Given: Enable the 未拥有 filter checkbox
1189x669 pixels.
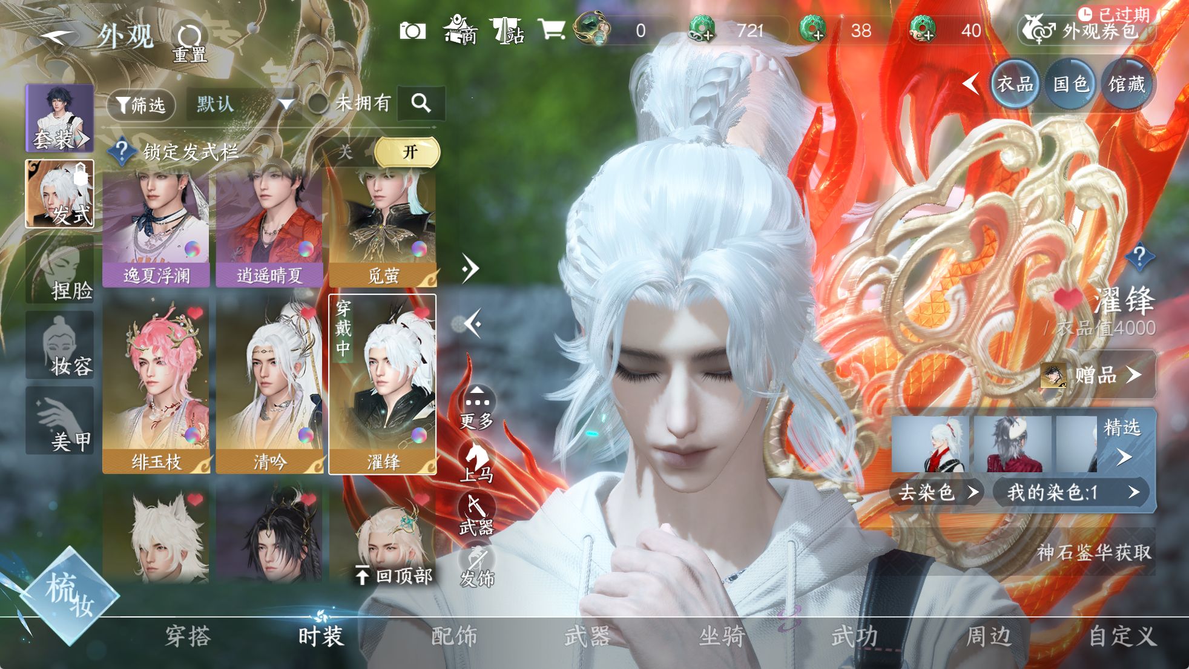Looking at the screenshot, I should (318, 104).
